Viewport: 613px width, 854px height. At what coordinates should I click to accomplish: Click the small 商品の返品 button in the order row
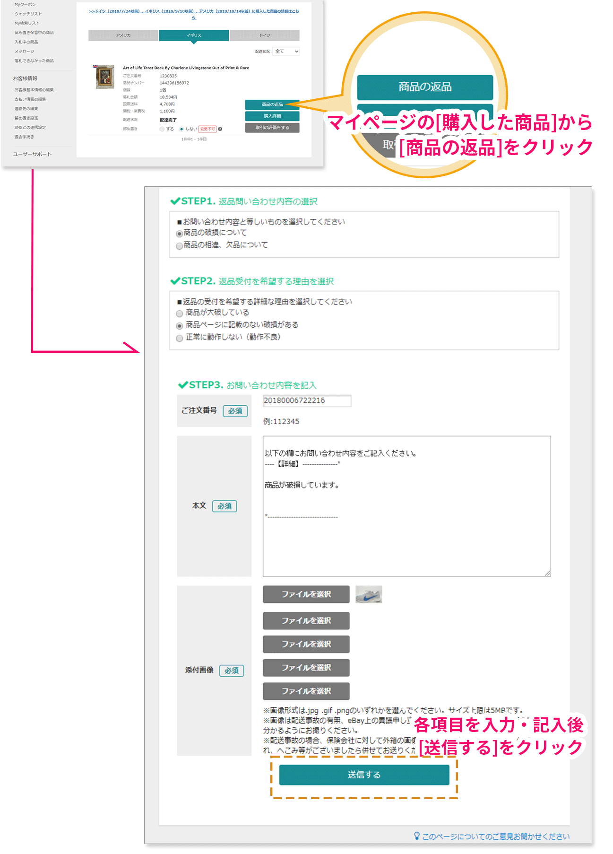pyautogui.click(x=272, y=105)
